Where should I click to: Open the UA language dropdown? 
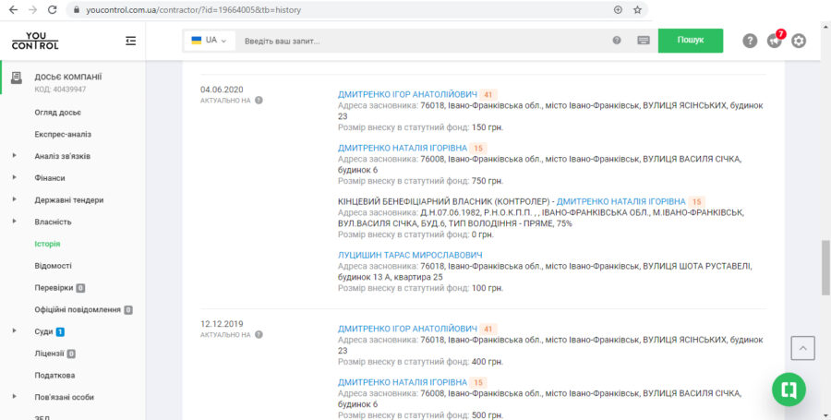point(210,41)
